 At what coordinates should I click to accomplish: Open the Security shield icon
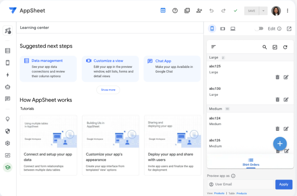click(x=7, y=131)
